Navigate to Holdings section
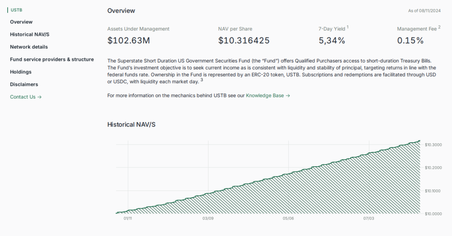Viewport: 452px width, 236px height. point(21,72)
